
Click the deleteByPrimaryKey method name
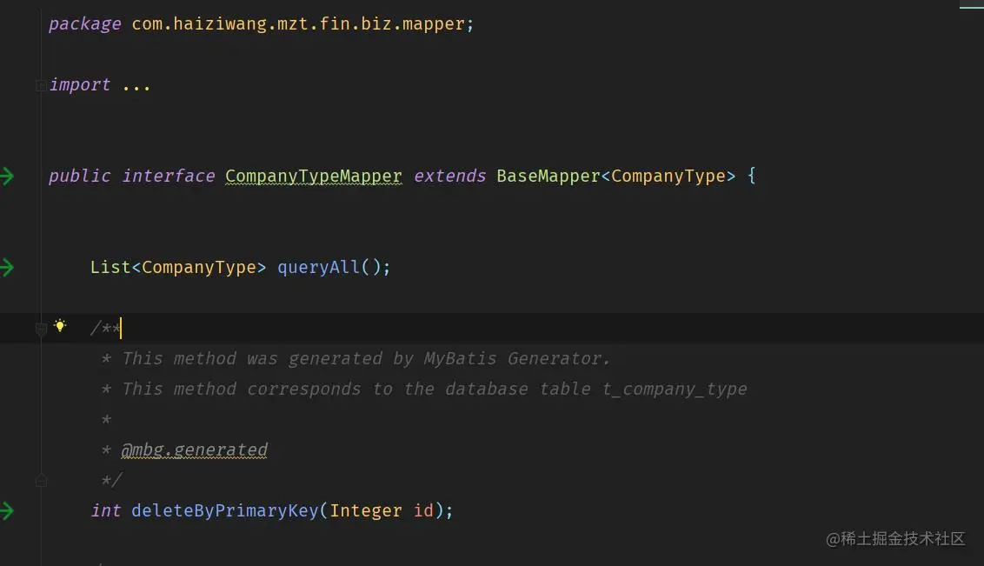click(224, 510)
